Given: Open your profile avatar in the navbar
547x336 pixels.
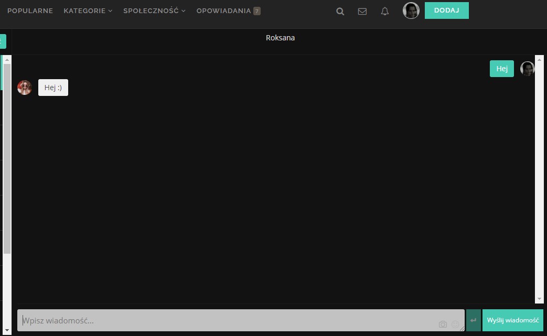Looking at the screenshot, I should tap(411, 10).
